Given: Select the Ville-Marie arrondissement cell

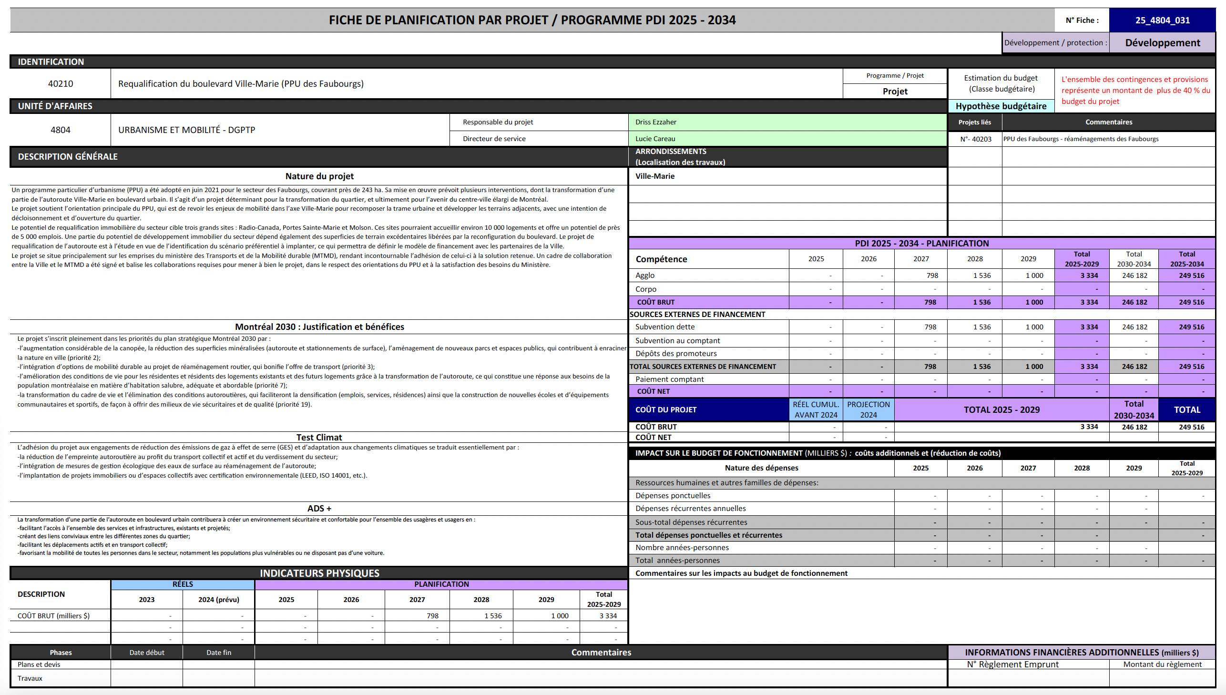Looking at the screenshot, I should [x=787, y=176].
